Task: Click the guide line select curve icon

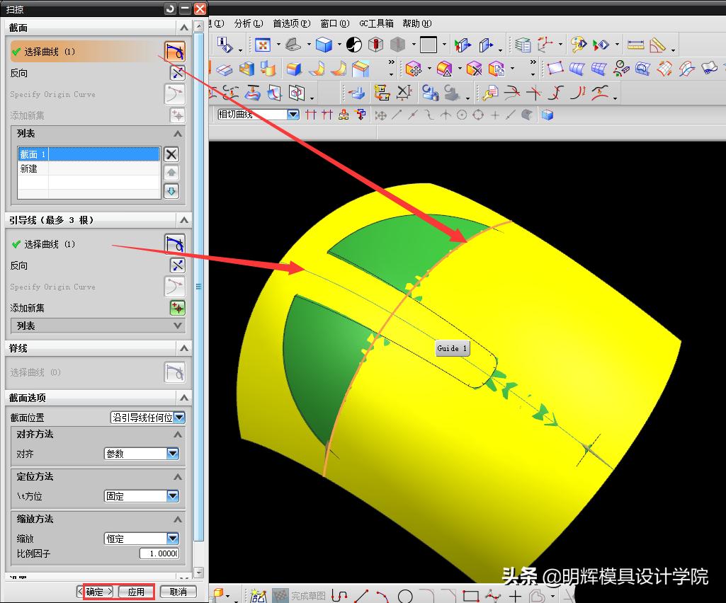Action: point(175,244)
